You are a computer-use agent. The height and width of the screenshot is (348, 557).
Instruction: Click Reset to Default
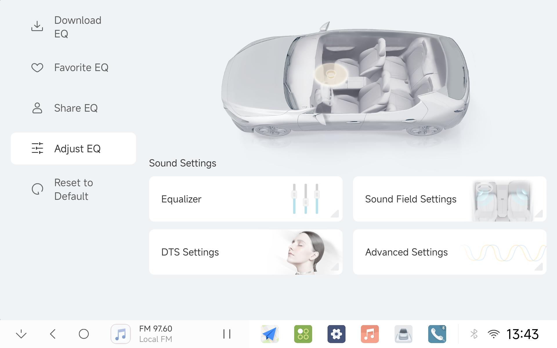[x=73, y=189]
